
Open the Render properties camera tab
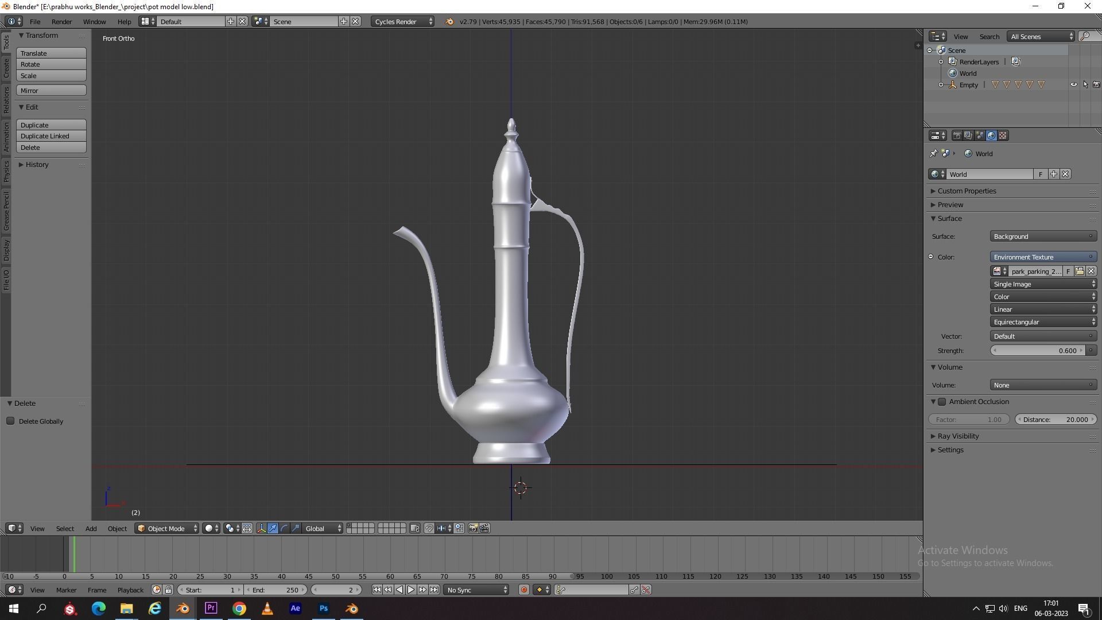pyautogui.click(x=957, y=136)
